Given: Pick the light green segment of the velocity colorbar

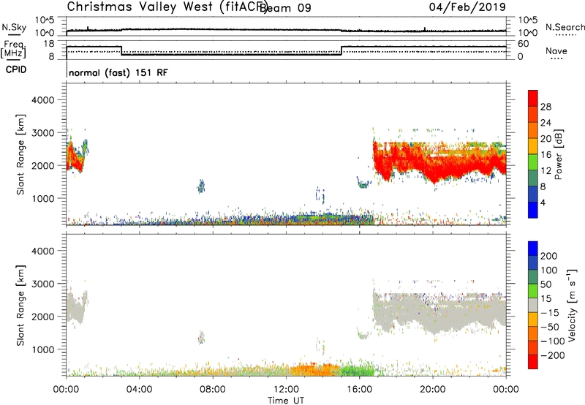Looking at the screenshot, I should point(533,291).
